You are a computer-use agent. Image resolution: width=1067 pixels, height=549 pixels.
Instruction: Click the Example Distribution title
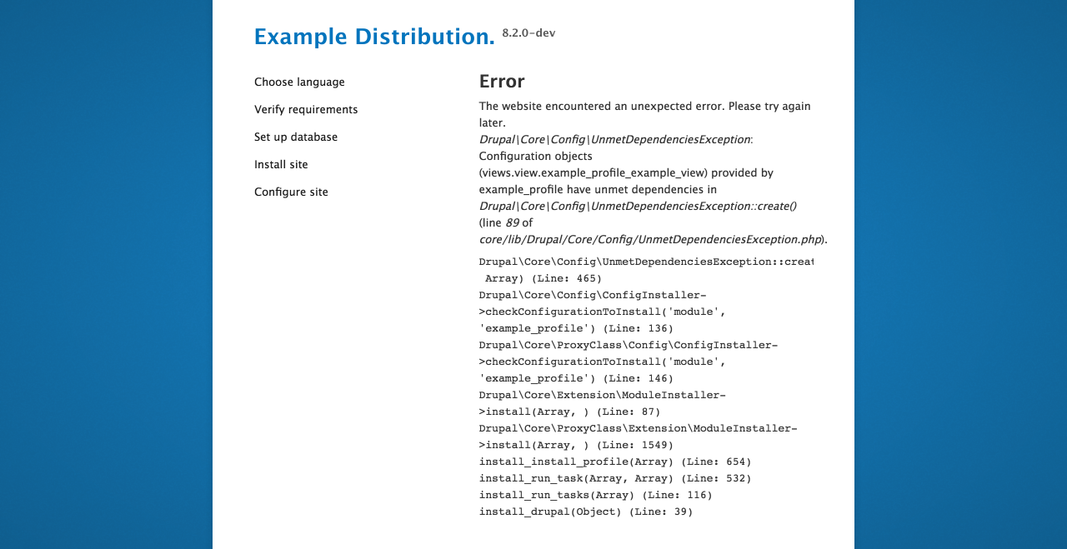pos(374,37)
